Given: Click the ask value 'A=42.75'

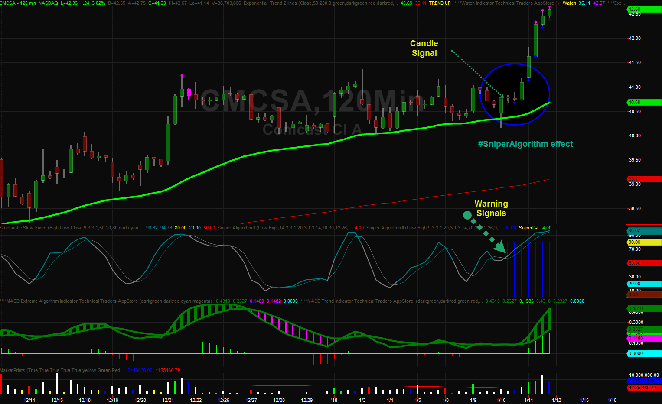Looking at the screenshot, I should coord(137,3).
